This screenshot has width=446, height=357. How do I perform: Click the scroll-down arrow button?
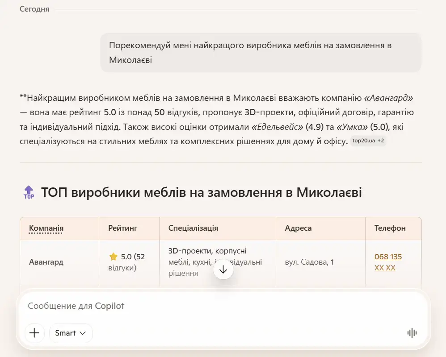(x=223, y=270)
